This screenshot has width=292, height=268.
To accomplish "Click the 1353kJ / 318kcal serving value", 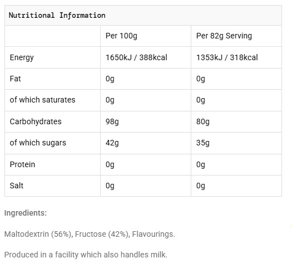I will click(x=227, y=57).
